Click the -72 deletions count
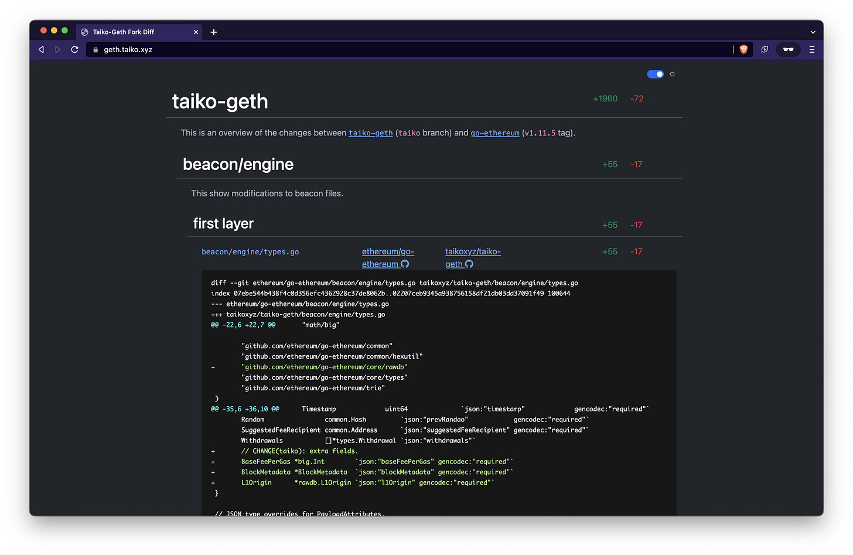The width and height of the screenshot is (853, 555). 637,98
